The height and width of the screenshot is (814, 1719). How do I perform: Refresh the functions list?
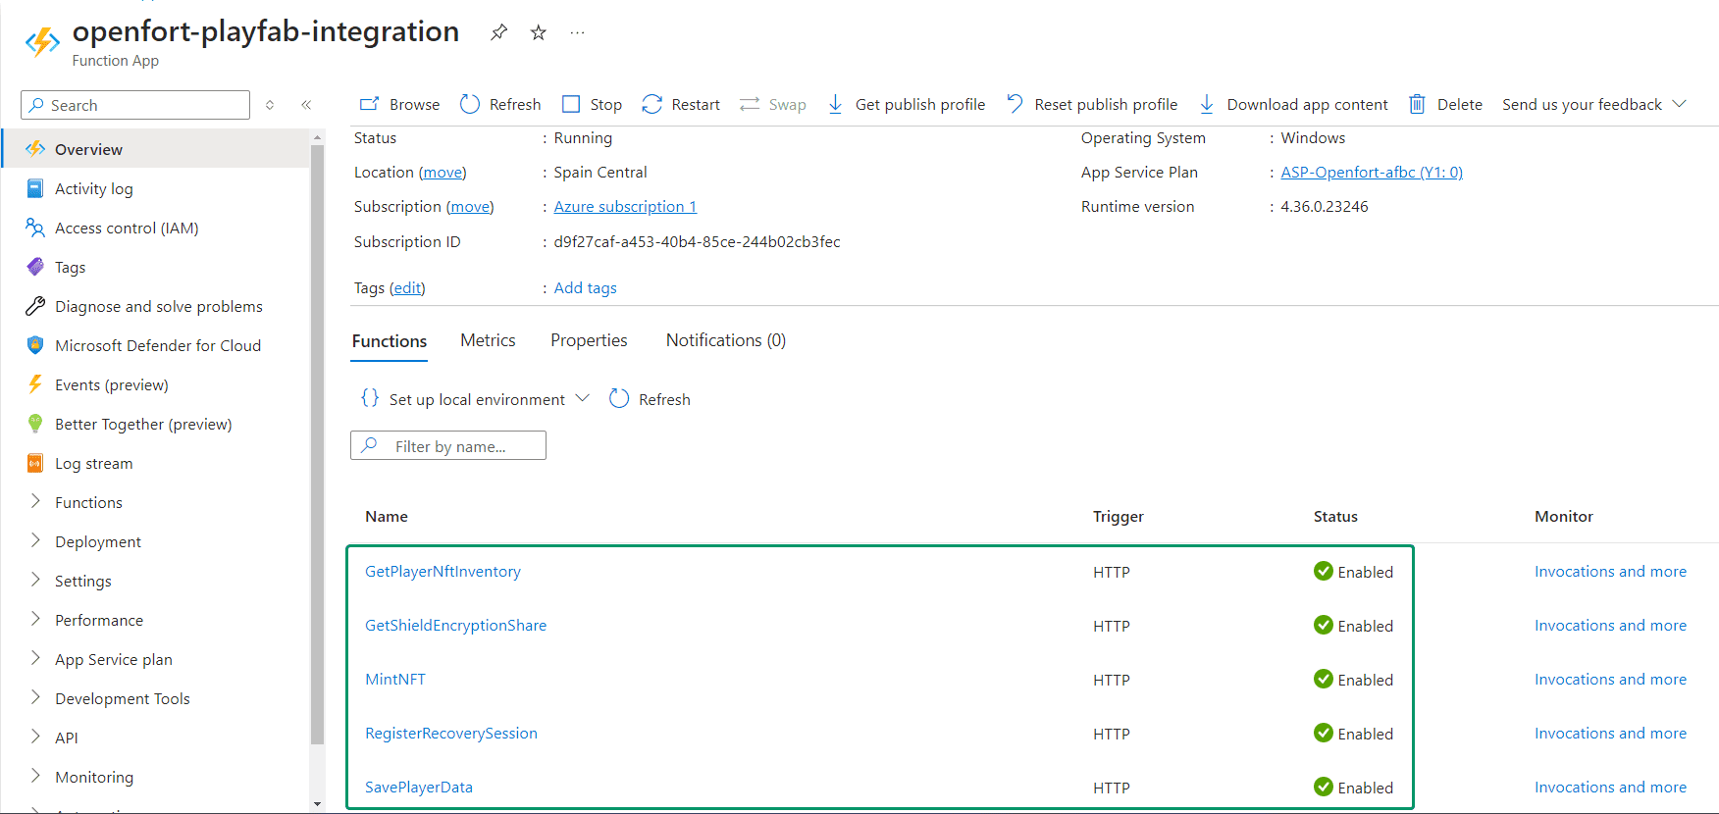pyautogui.click(x=650, y=399)
